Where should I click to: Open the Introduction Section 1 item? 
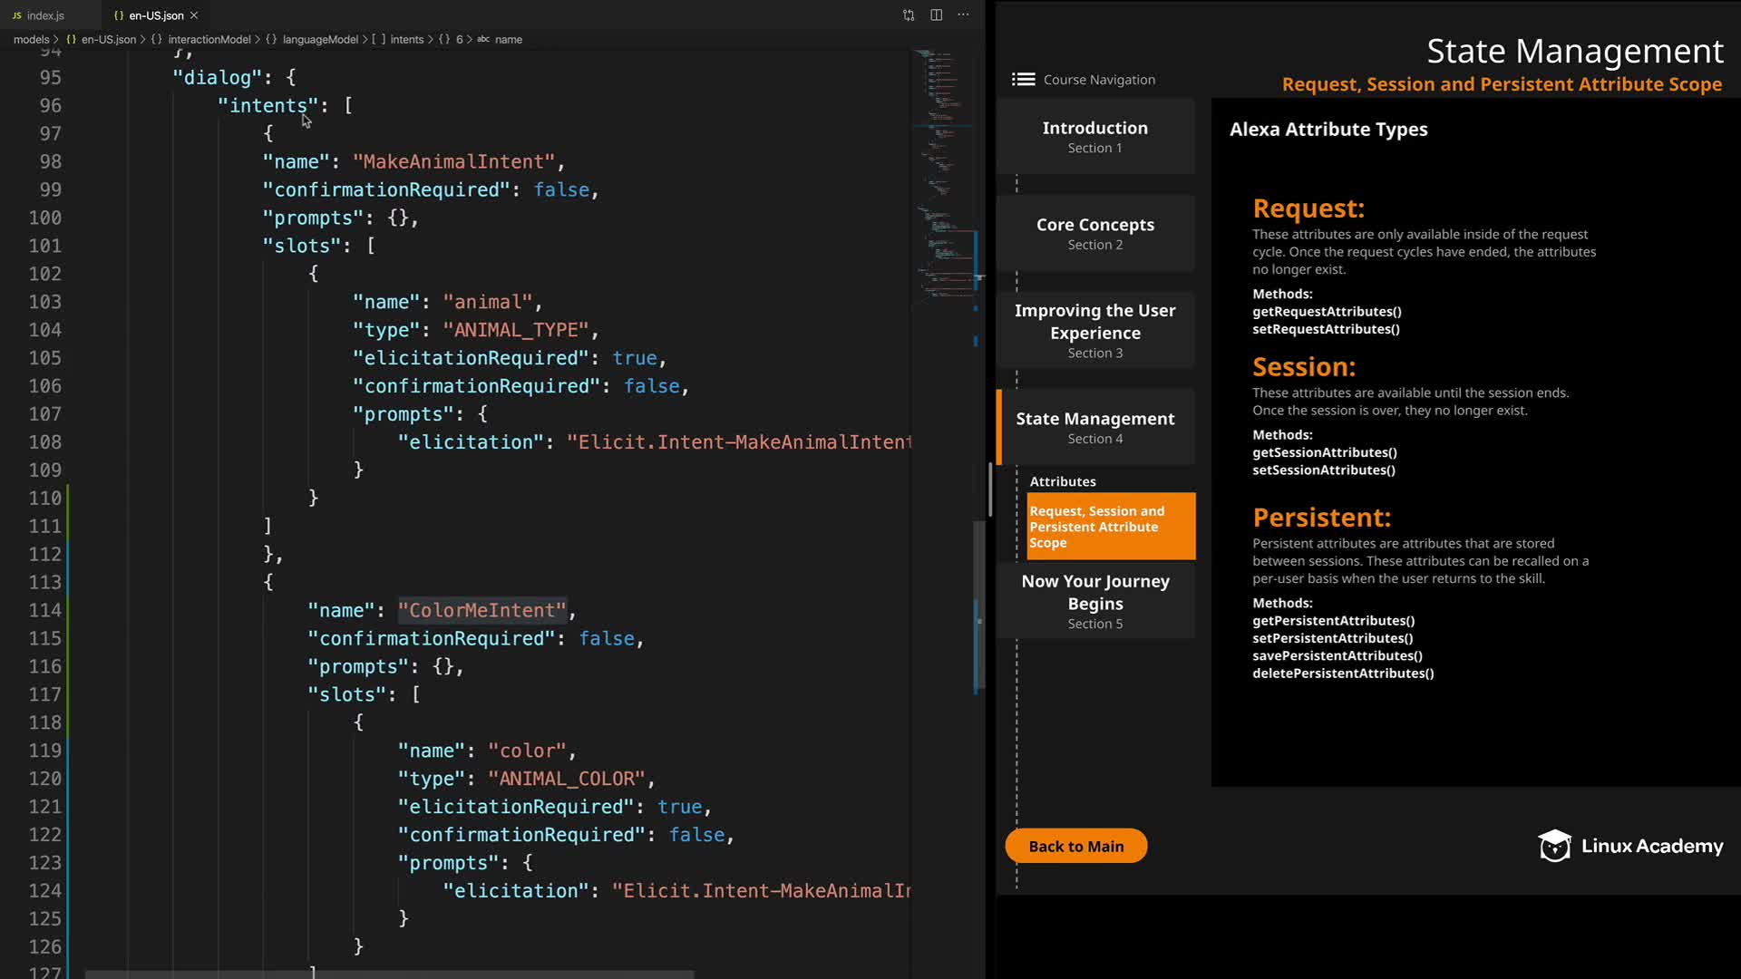pos(1094,137)
